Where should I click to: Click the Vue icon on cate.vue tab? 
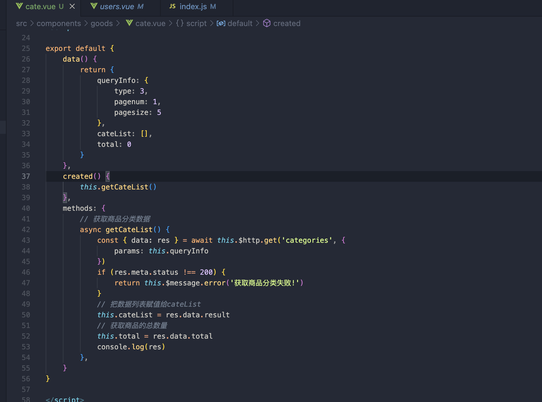point(20,6)
